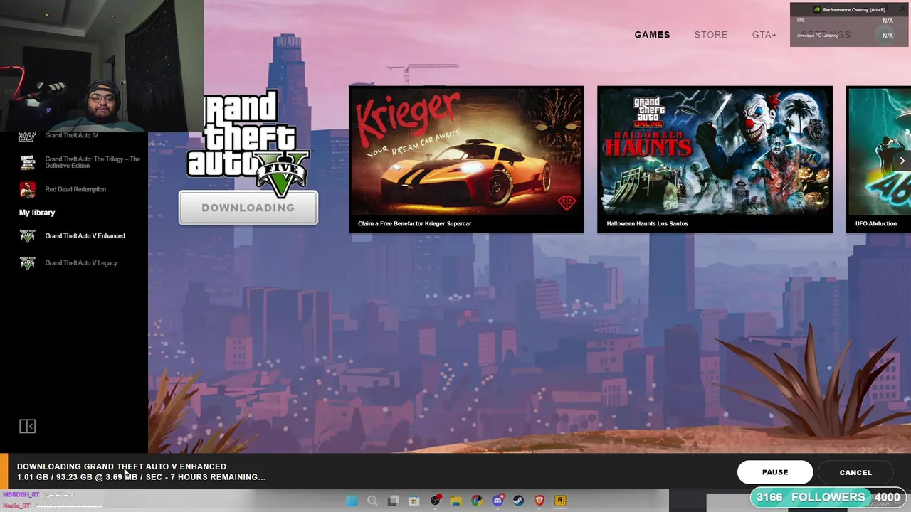The height and width of the screenshot is (512, 911).
Task: Pause the GTA V Enhanced download
Action: [775, 472]
